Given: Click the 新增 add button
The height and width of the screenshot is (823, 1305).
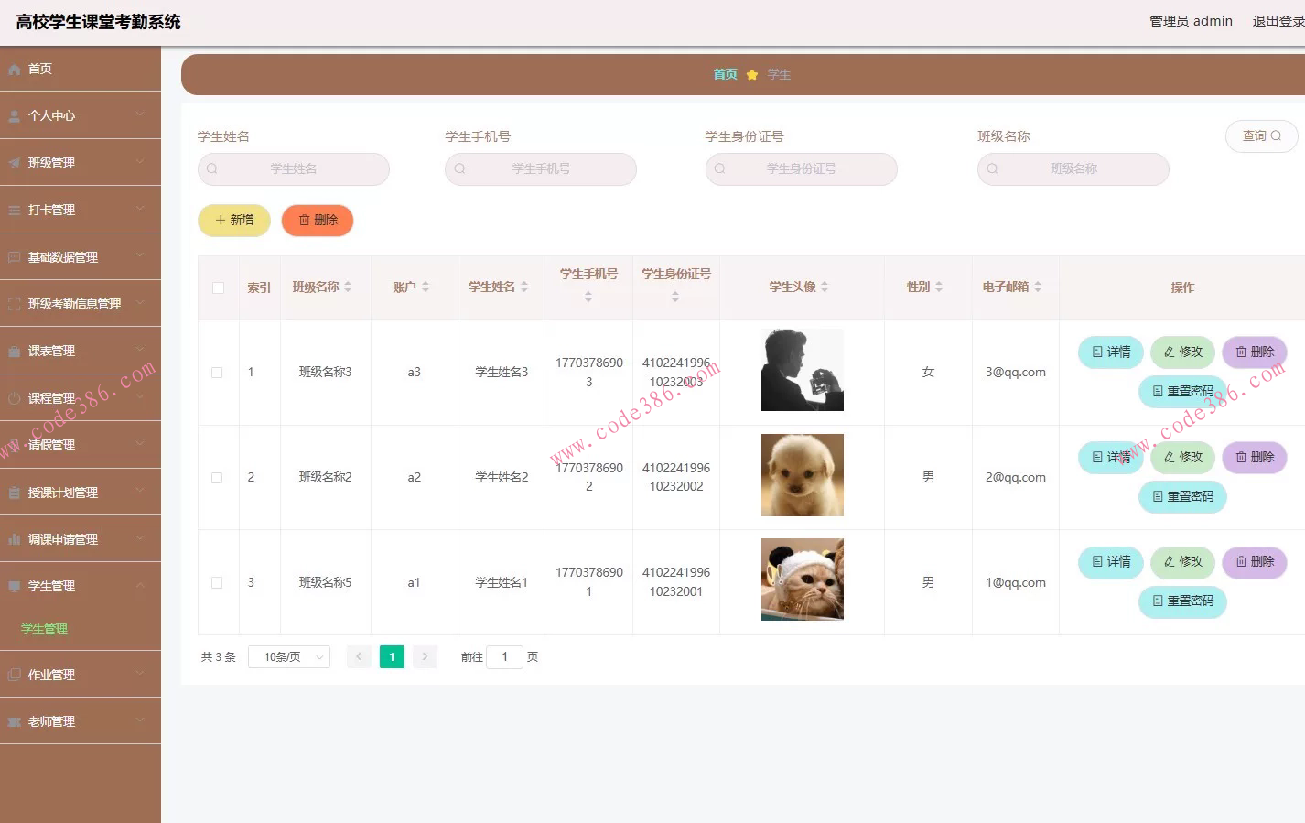Looking at the screenshot, I should [233, 220].
